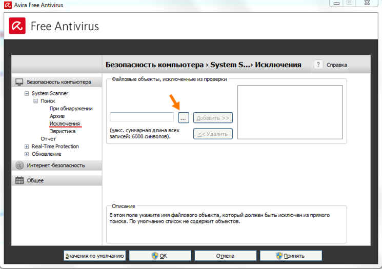Click the << Удалить button
Viewport: 382px width, 269px height.
point(213,134)
